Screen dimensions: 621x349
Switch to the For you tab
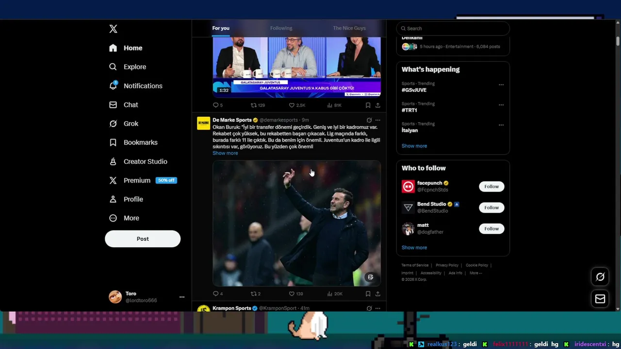tap(221, 28)
